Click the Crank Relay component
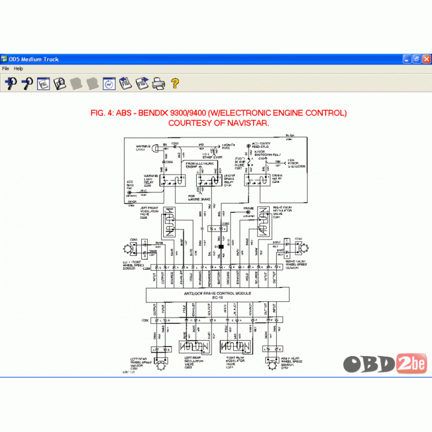432x432 pixels. click(258, 180)
